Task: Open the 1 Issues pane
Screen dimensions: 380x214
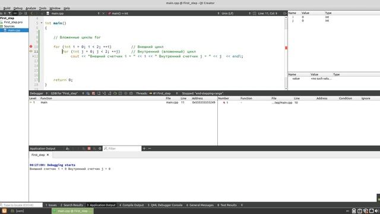Action: click(x=51, y=205)
